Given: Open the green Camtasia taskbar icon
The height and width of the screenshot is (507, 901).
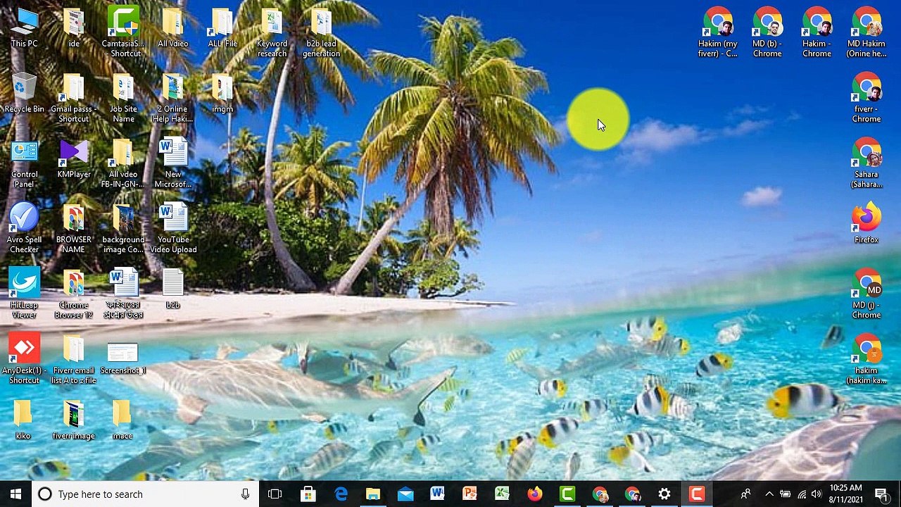Looking at the screenshot, I should 567,494.
